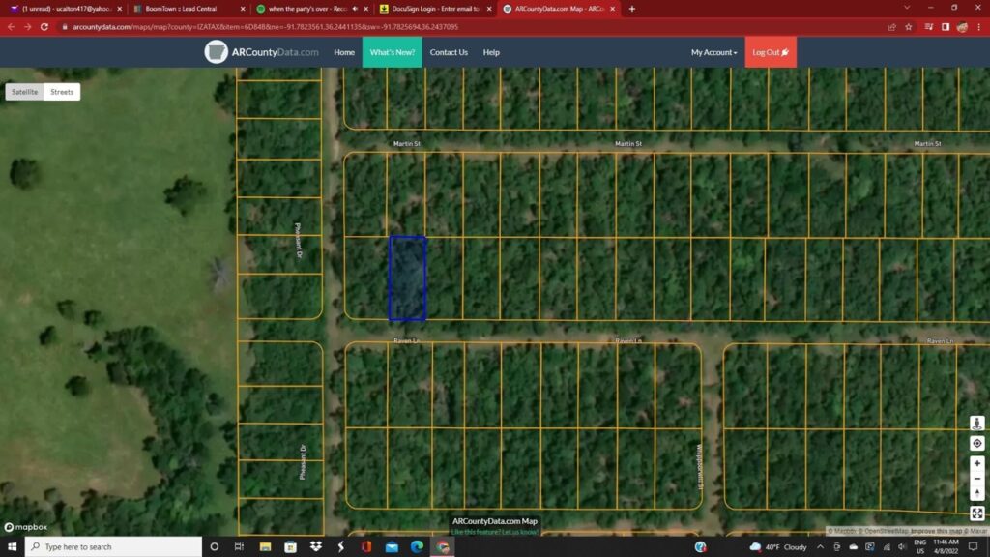Expand the My Account dropdown
The image size is (990, 557).
click(713, 52)
